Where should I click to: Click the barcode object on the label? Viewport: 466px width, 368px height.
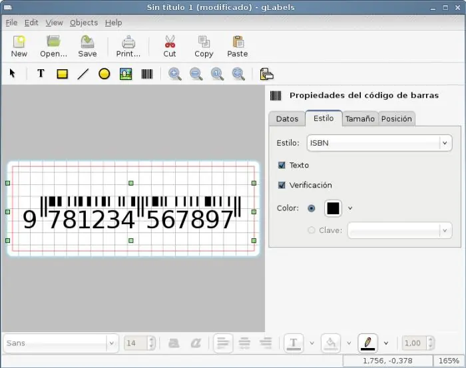click(131, 212)
